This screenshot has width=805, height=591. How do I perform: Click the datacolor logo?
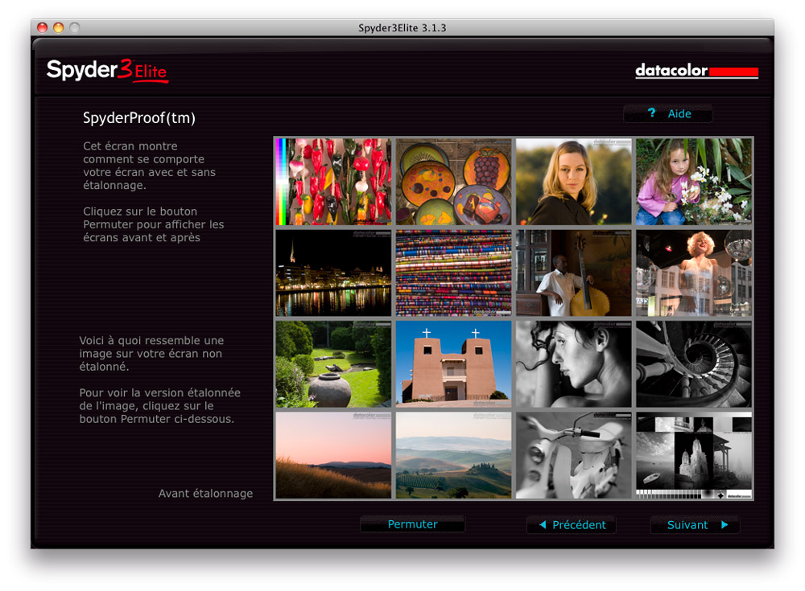(x=696, y=70)
